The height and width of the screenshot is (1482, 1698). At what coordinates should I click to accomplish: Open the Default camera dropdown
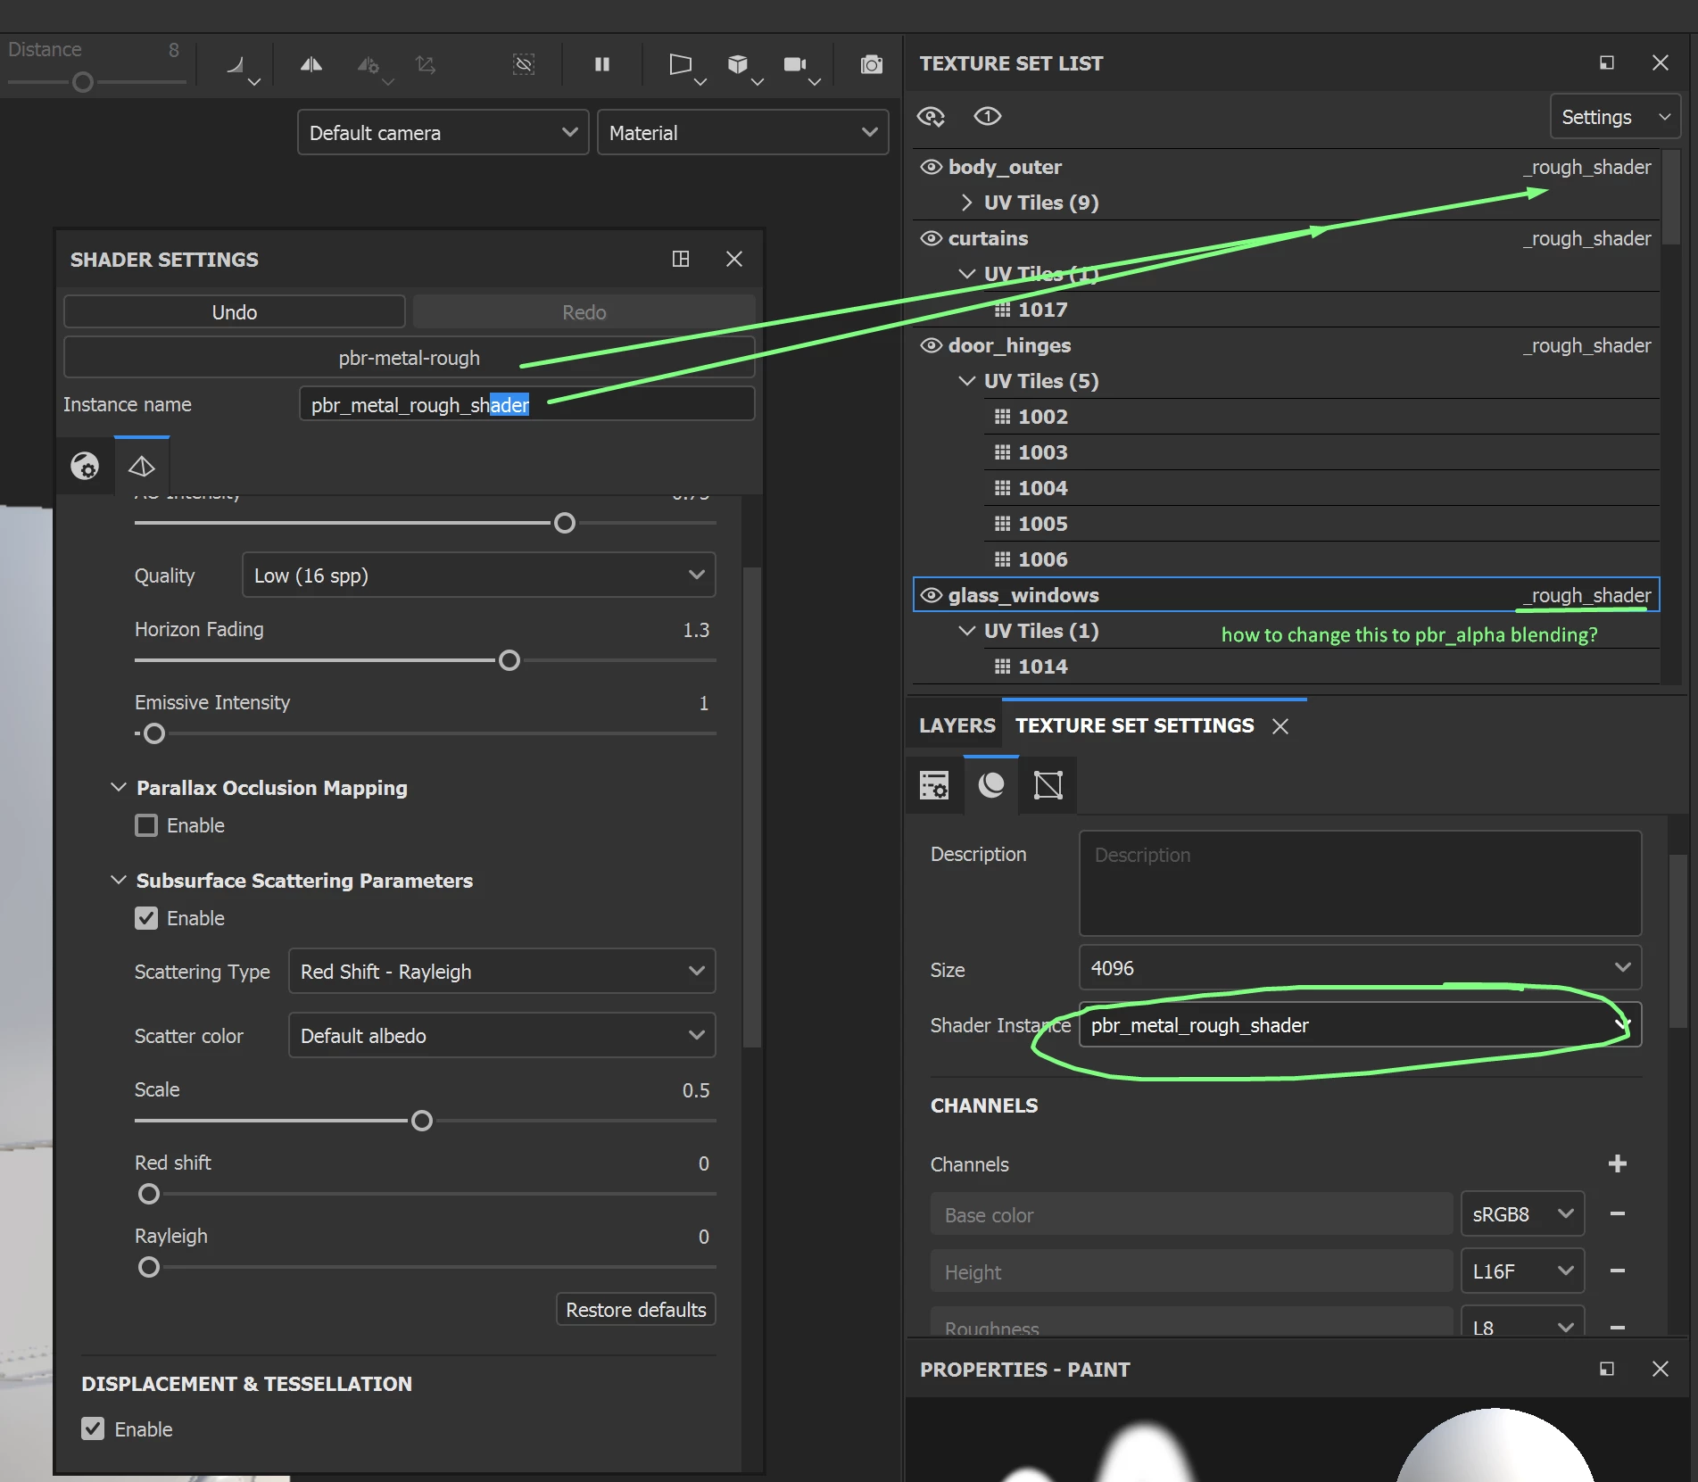443,133
